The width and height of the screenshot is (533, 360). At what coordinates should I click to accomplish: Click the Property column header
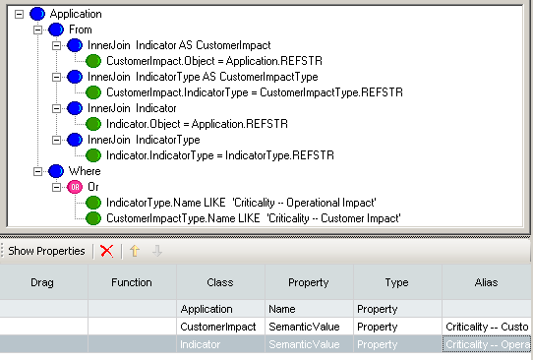pyautogui.click(x=309, y=282)
